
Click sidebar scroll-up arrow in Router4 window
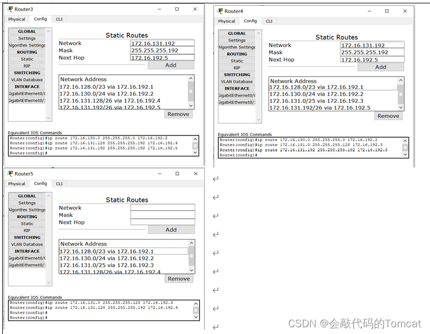[x=258, y=33]
